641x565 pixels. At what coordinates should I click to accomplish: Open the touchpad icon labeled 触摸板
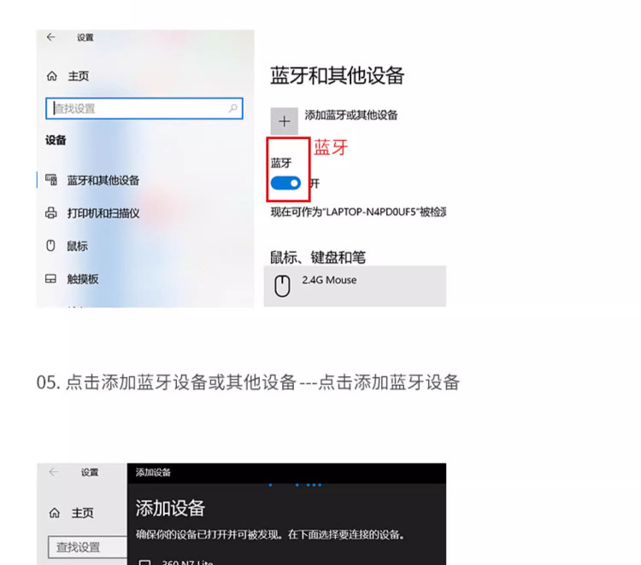tap(50, 279)
